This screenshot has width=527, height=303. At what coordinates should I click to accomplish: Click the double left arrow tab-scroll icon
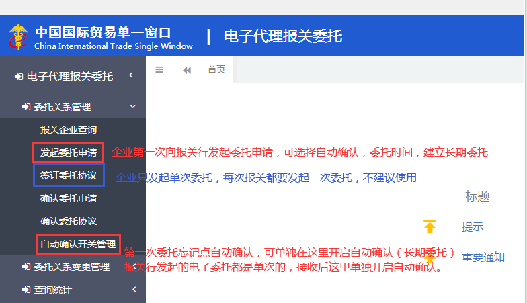point(187,70)
